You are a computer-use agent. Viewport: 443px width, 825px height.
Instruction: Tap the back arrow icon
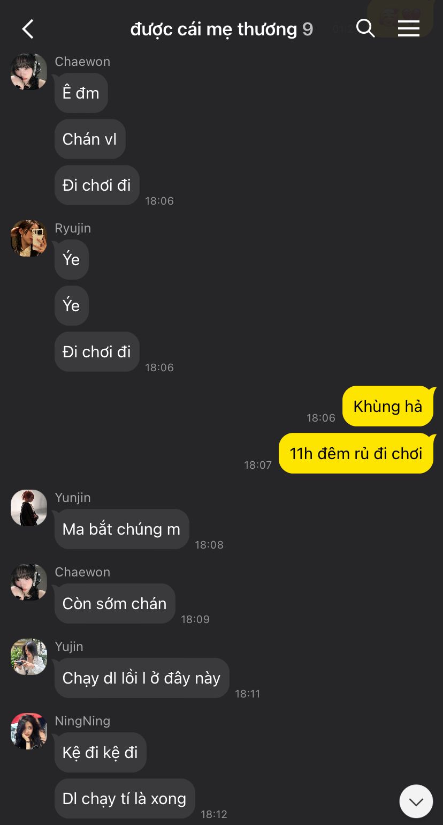[x=28, y=29]
